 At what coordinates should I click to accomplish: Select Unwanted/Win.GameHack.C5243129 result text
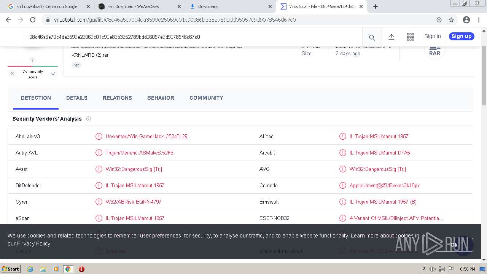146,136
